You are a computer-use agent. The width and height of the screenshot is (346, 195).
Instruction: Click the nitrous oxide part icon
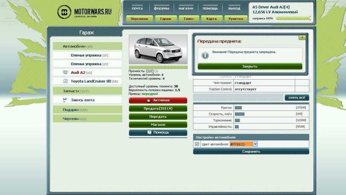[x=65, y=100]
